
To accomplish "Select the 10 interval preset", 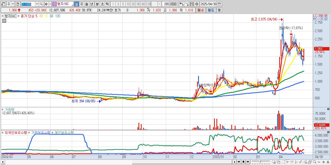I will pos(128,4).
